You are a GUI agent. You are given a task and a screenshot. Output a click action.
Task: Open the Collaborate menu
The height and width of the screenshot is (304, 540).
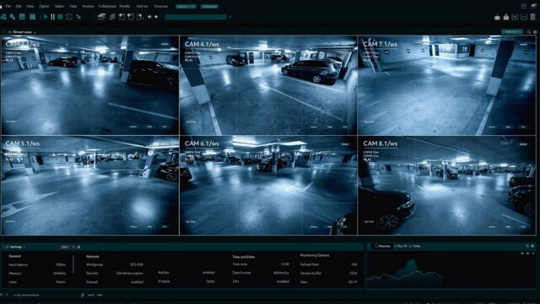107,6
